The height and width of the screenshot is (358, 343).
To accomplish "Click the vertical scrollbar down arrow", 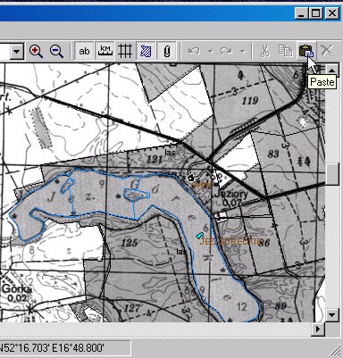I will click(331, 315).
